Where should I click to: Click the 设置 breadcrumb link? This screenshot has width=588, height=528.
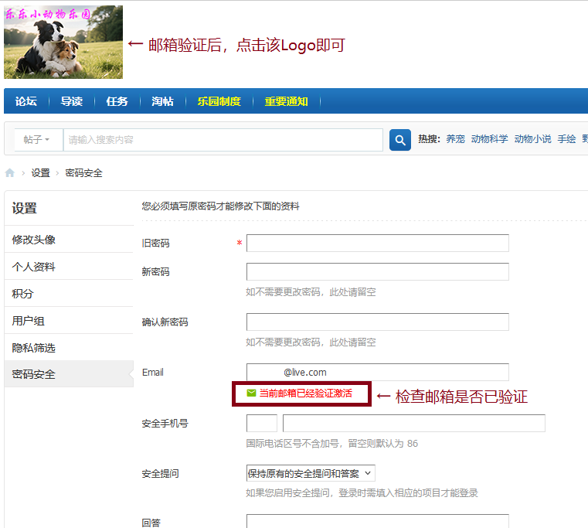pos(40,173)
